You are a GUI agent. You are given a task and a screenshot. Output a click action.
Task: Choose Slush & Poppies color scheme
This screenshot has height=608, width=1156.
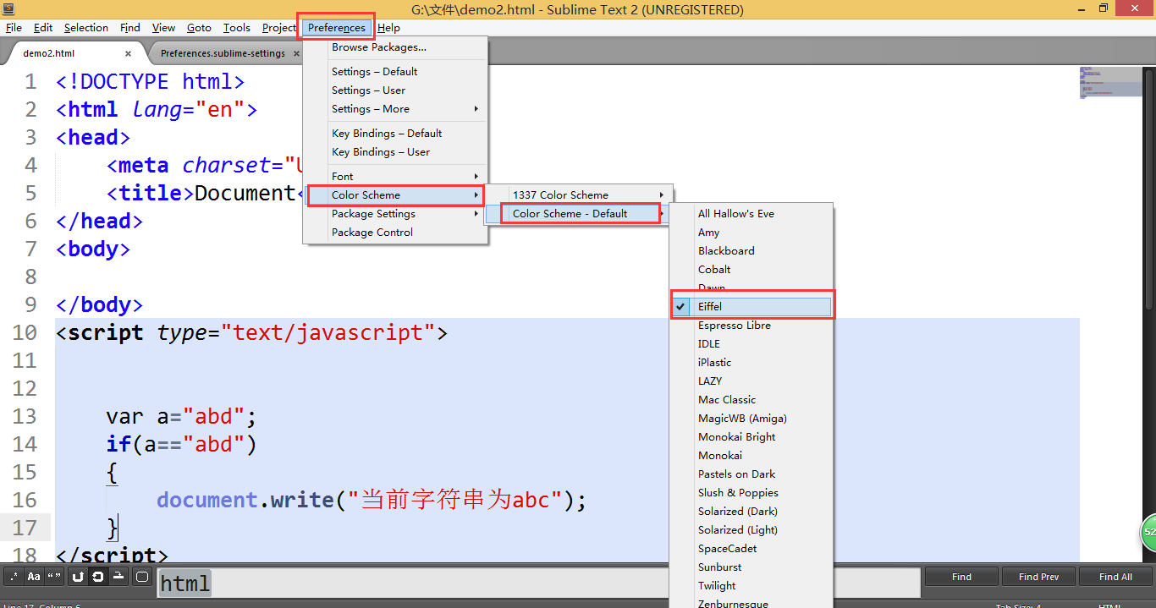click(x=751, y=493)
